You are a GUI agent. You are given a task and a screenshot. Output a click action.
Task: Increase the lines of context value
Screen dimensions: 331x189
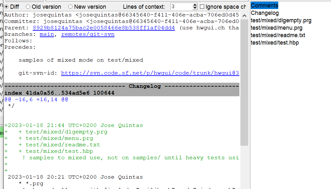click(195, 5)
